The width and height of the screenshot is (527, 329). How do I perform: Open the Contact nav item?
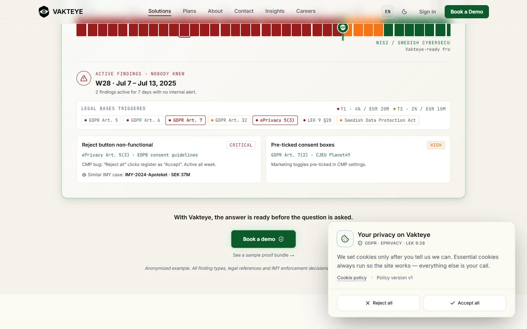pyautogui.click(x=244, y=11)
